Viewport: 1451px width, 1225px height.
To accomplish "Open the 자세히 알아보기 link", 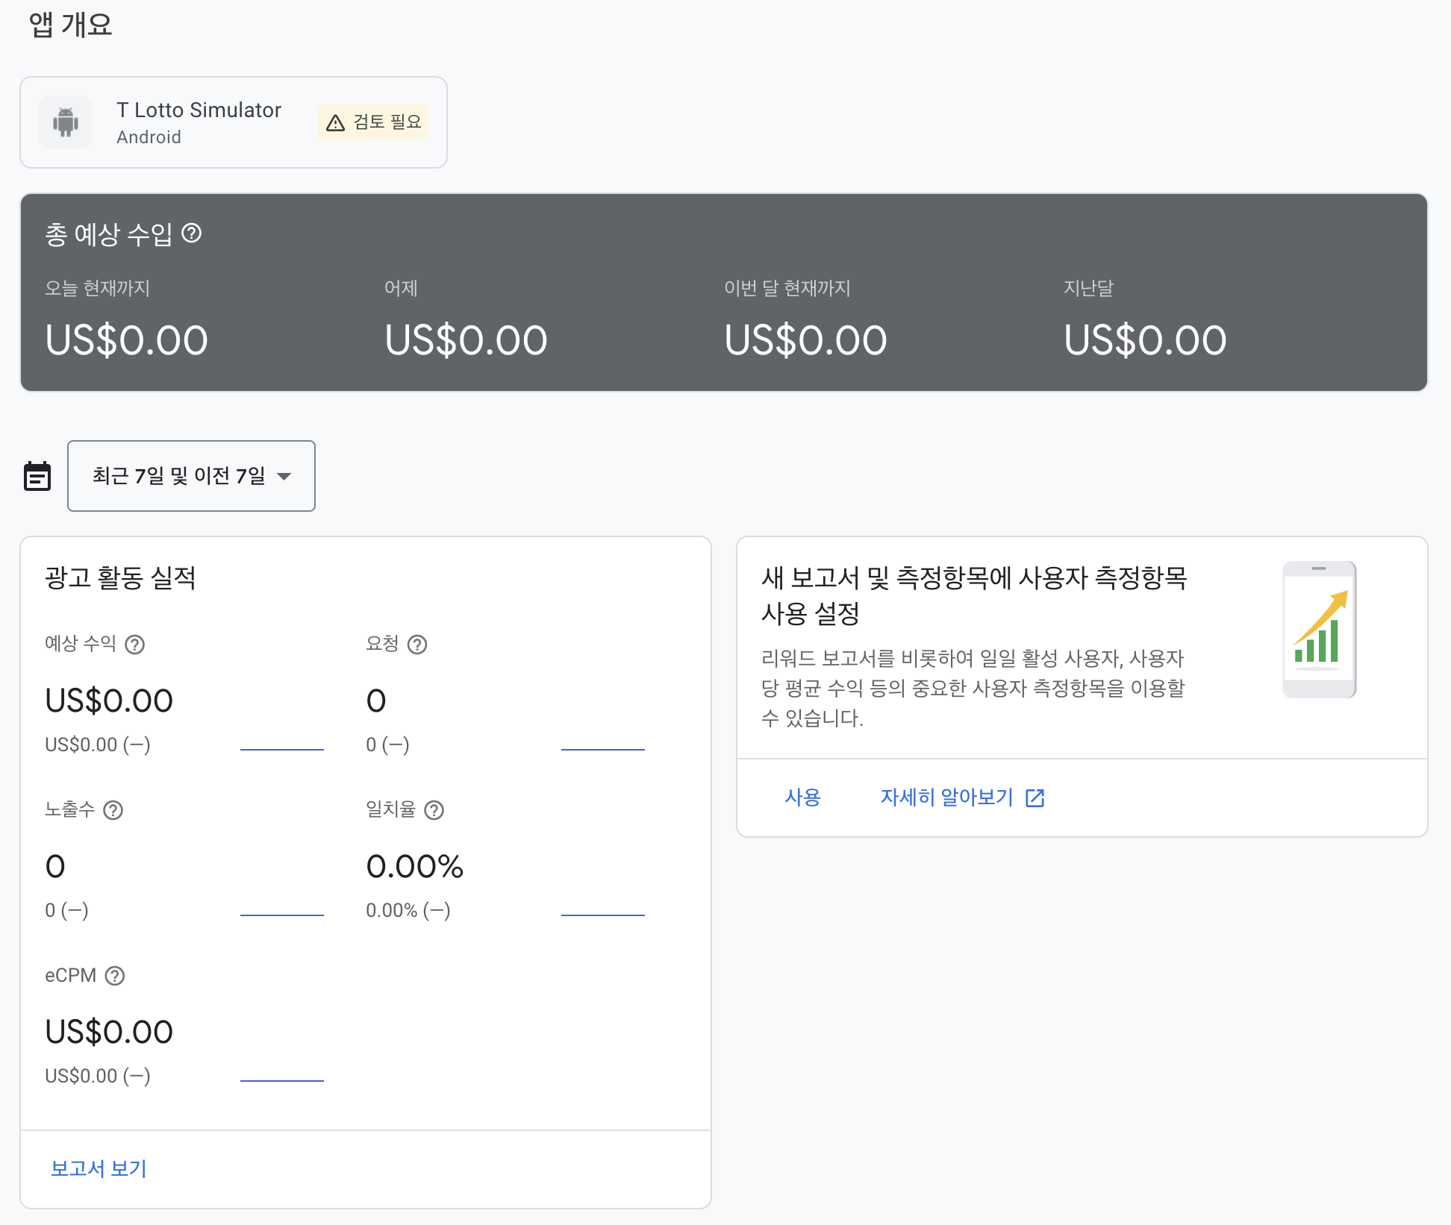I will (x=946, y=798).
